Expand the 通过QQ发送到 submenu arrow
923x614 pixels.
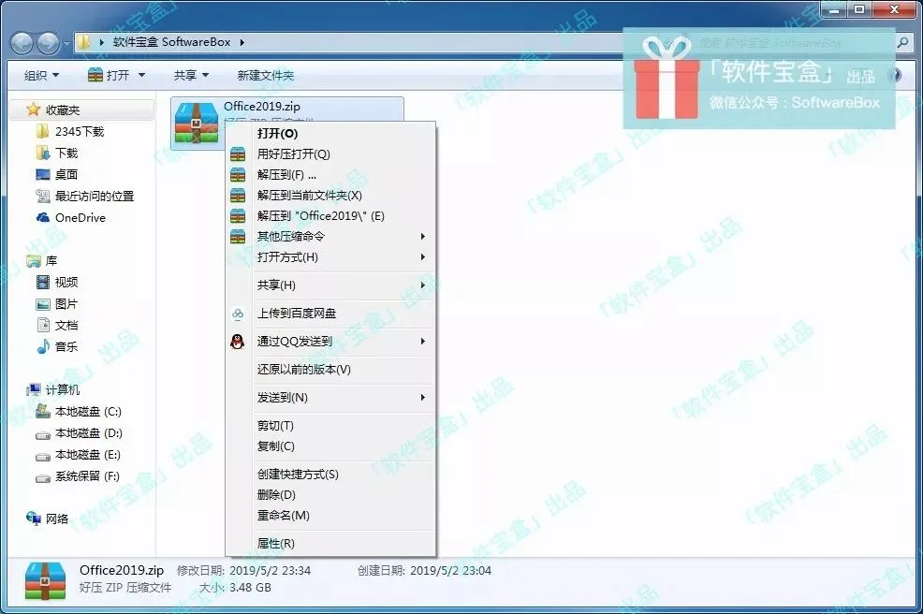pos(422,342)
